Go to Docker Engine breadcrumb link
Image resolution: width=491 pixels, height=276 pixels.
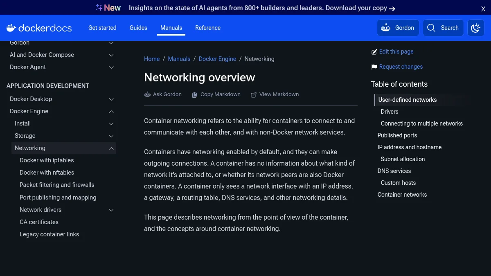[x=217, y=59]
